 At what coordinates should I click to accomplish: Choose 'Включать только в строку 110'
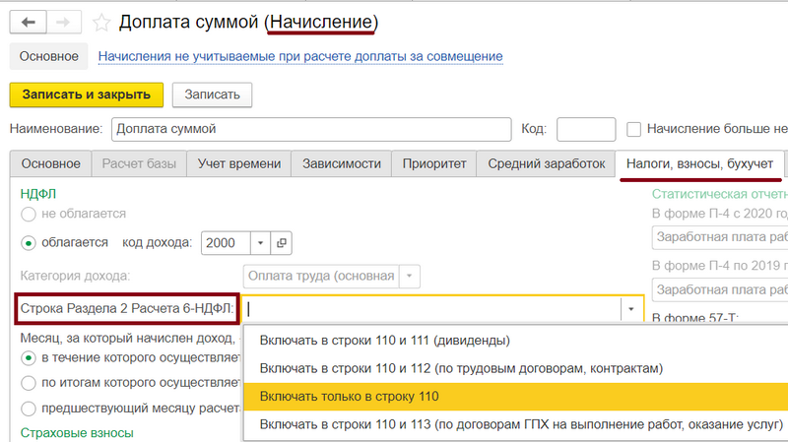pos(350,397)
